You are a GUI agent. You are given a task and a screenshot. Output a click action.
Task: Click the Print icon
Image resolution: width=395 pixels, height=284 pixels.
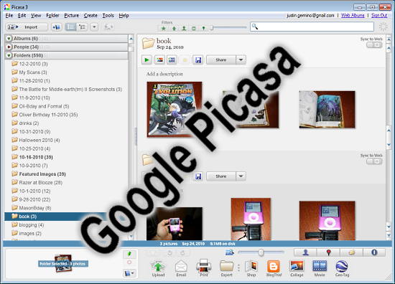(204, 268)
